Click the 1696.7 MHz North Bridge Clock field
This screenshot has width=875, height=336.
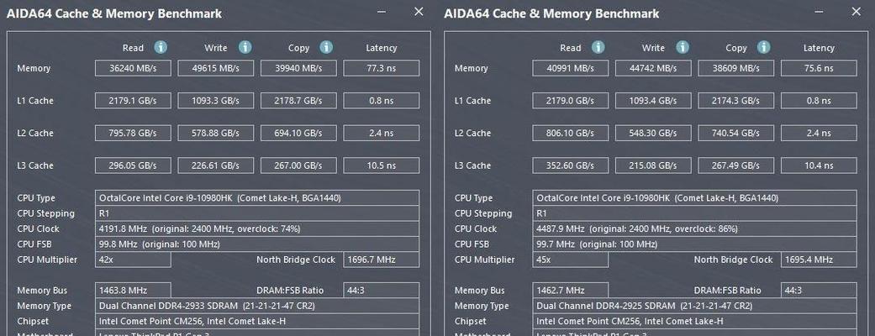point(381,260)
